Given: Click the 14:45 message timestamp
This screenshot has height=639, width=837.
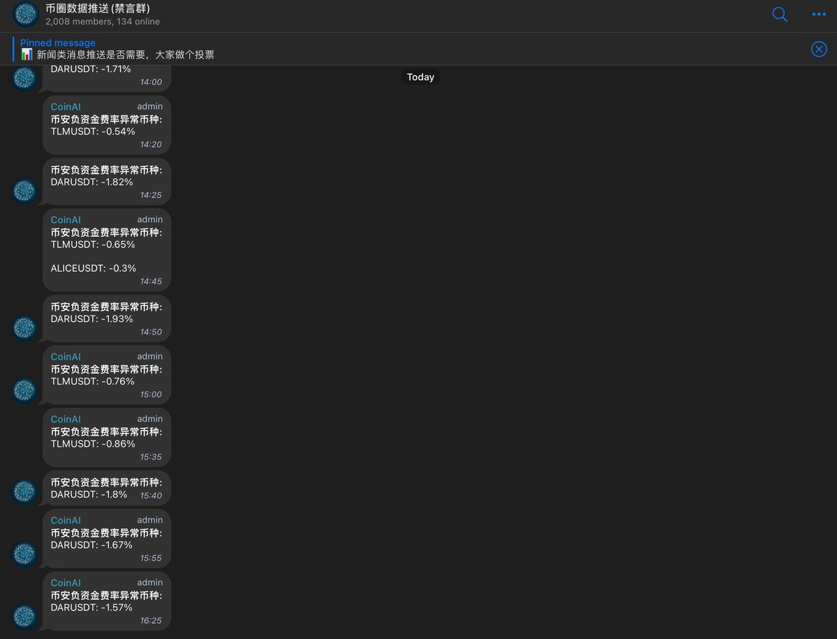Looking at the screenshot, I should coord(151,282).
